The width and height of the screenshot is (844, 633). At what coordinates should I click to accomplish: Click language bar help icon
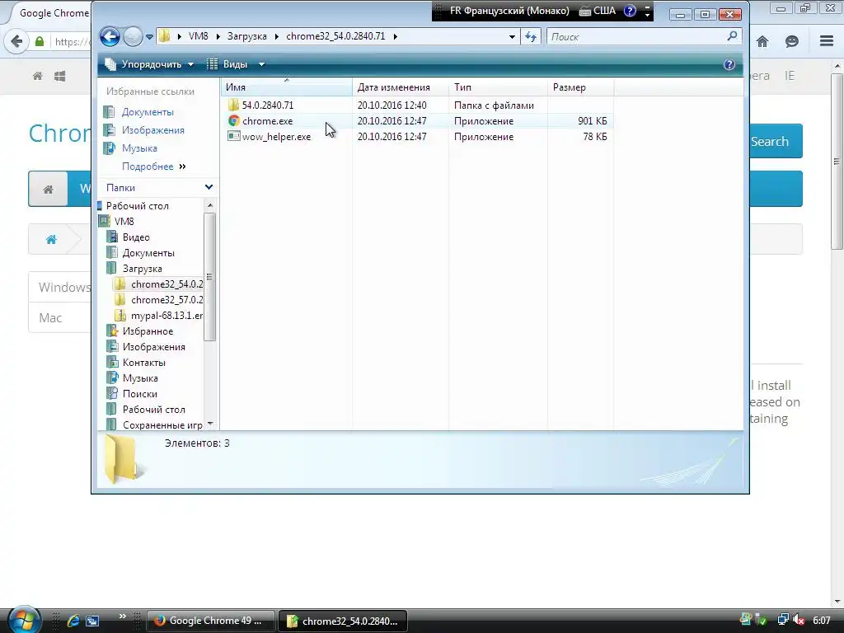pyautogui.click(x=630, y=11)
